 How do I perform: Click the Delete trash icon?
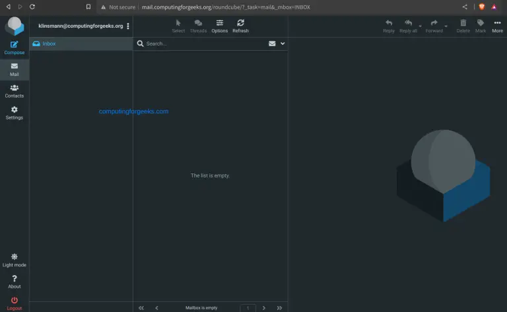coord(463,26)
